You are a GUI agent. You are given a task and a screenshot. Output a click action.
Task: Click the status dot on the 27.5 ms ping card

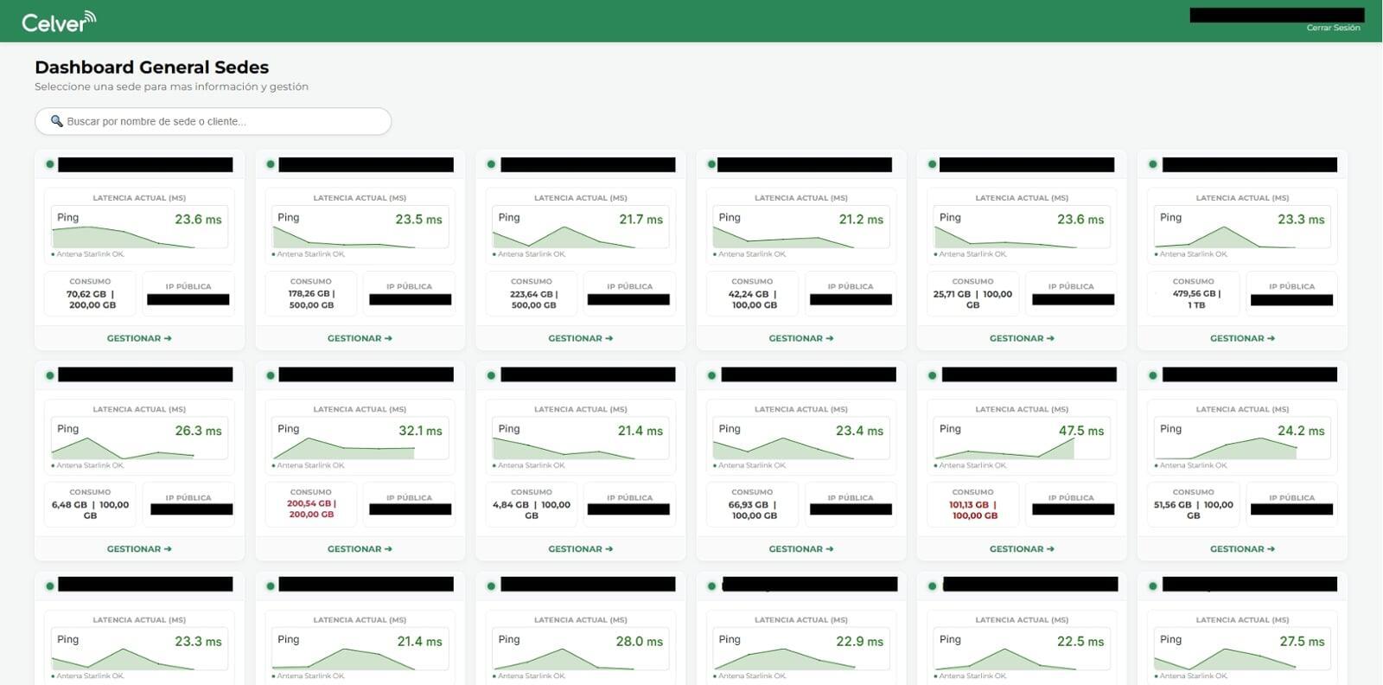pos(1153,586)
